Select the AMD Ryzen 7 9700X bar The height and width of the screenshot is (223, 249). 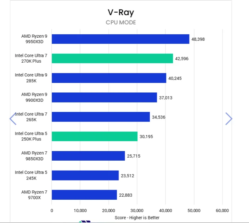(84, 195)
